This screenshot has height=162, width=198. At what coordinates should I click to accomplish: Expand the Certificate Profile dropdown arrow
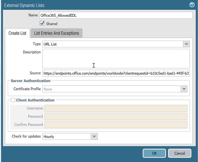click(184, 89)
